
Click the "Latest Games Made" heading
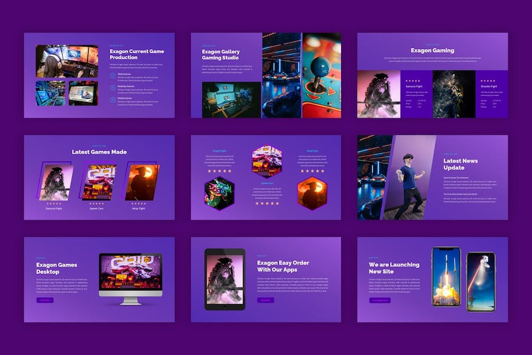click(99, 152)
